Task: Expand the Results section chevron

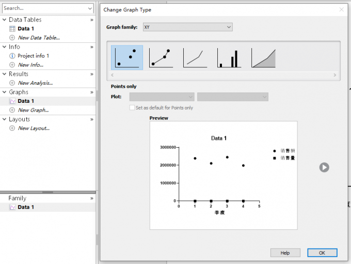Action: click(92, 74)
